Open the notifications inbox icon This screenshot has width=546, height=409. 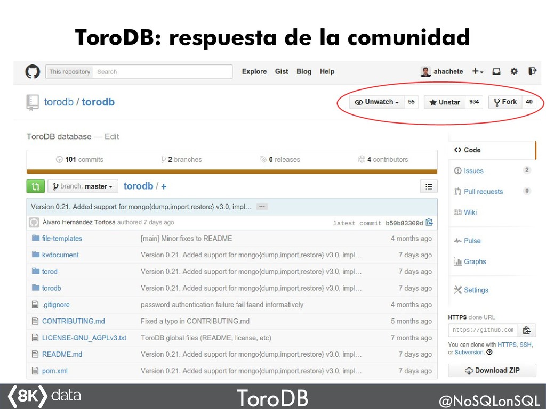click(x=496, y=71)
